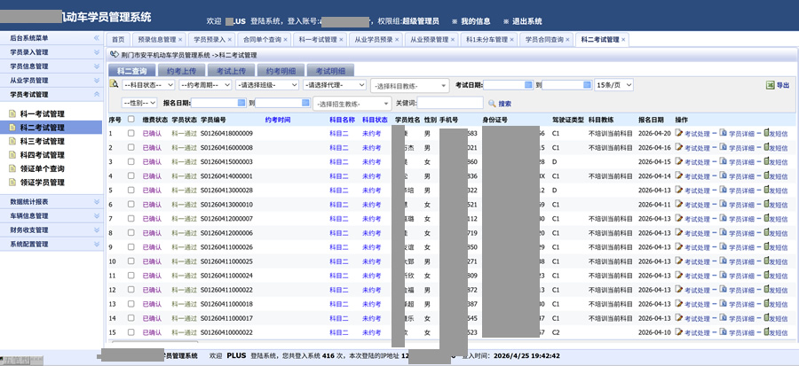The image size is (799, 366).
Task: Click the magnifier 搜索 search icon
Action: coord(491,103)
